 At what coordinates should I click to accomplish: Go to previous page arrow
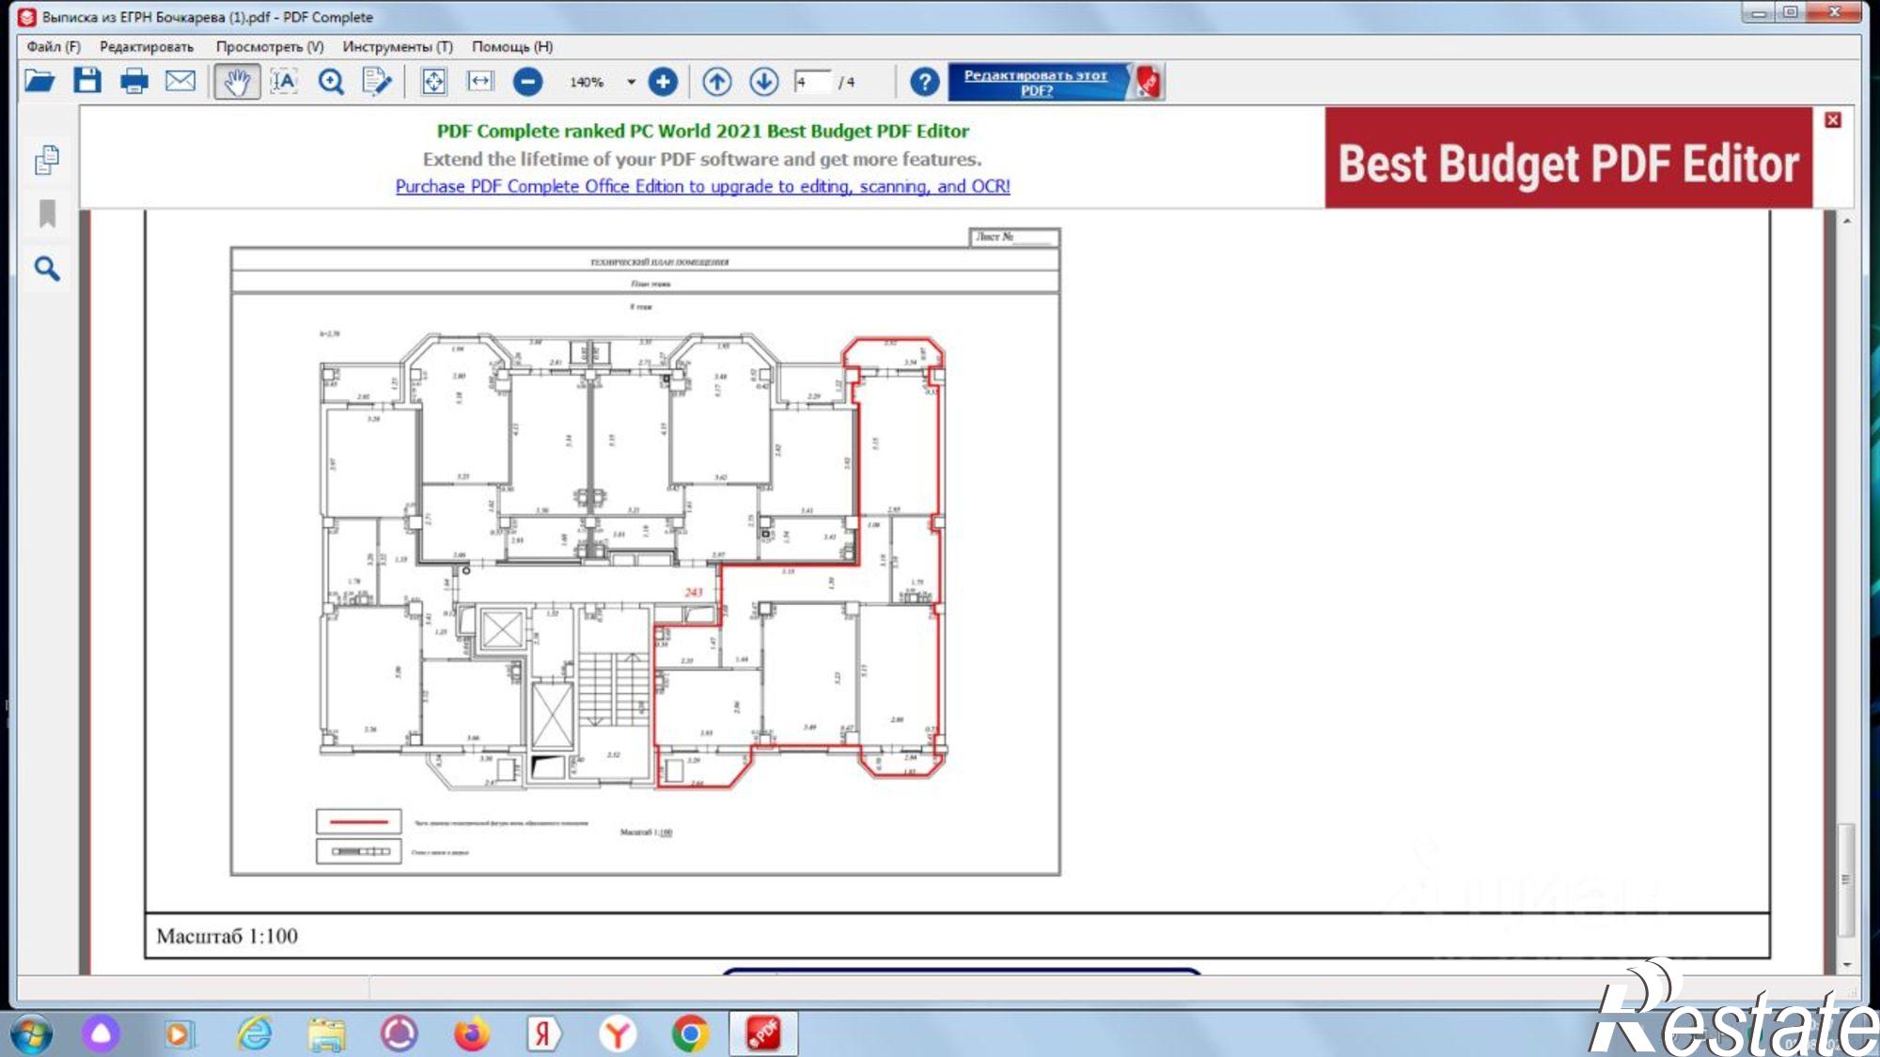[x=716, y=82]
